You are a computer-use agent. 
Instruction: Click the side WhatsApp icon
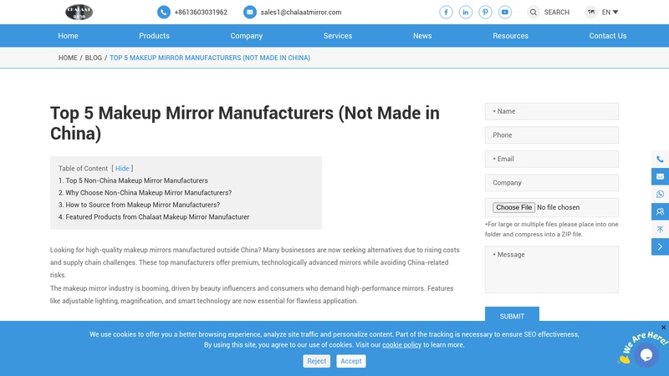(660, 194)
